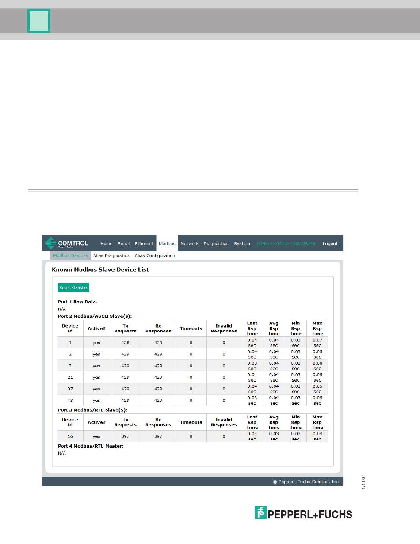The image size is (420, 544).
Task: Click Timeouts 0 cell for device 2
Action: pos(191,354)
